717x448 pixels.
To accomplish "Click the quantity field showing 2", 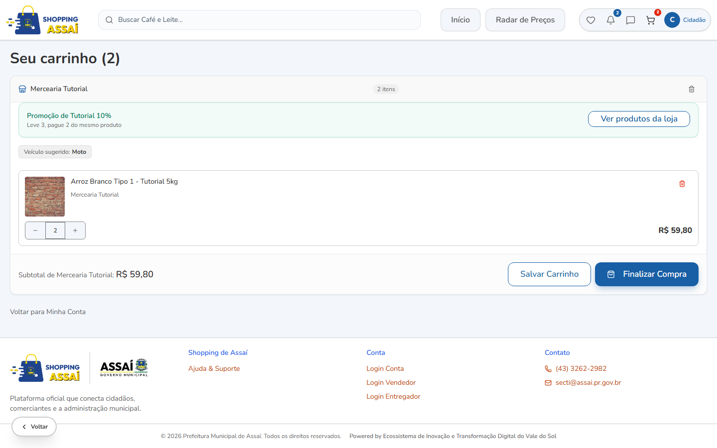I will (x=55, y=230).
